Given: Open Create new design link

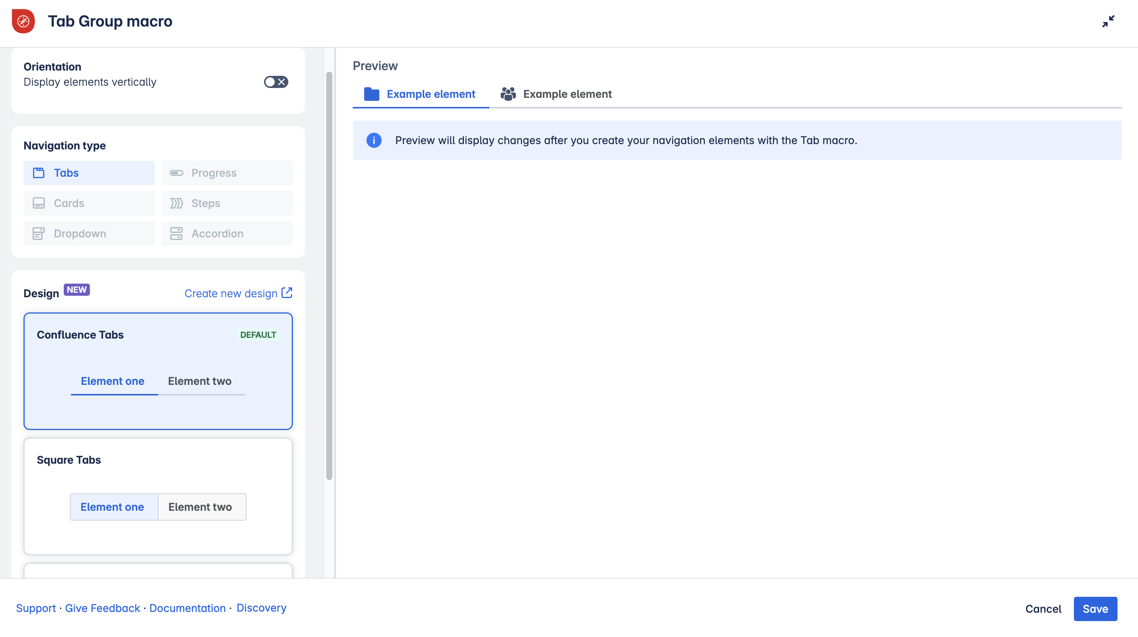Looking at the screenshot, I should (x=231, y=293).
